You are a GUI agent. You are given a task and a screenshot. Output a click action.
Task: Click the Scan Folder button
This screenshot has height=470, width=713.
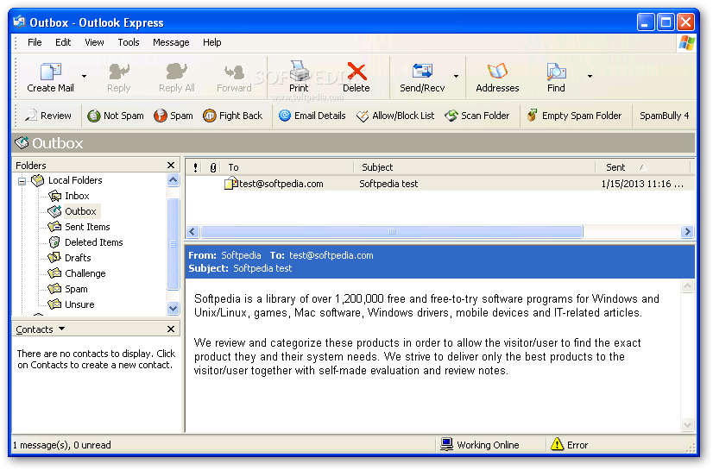click(x=477, y=116)
